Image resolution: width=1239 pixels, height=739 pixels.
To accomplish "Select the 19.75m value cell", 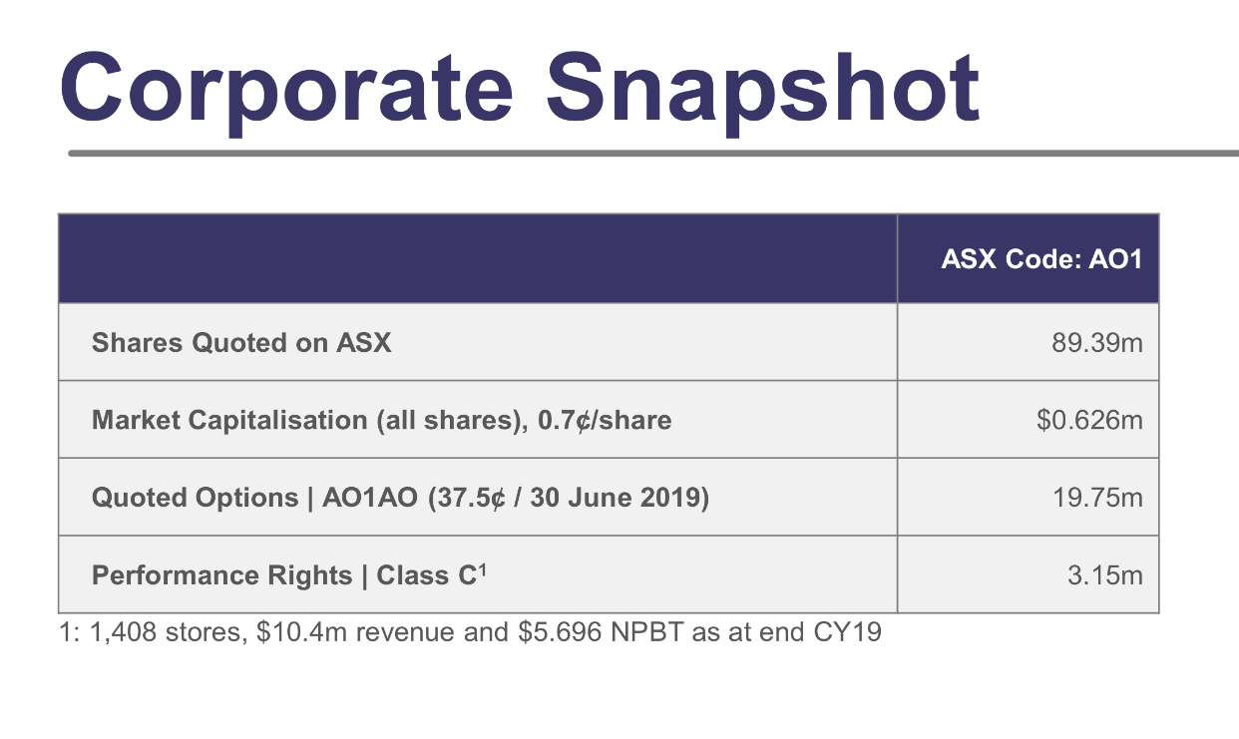I will [x=1029, y=498].
